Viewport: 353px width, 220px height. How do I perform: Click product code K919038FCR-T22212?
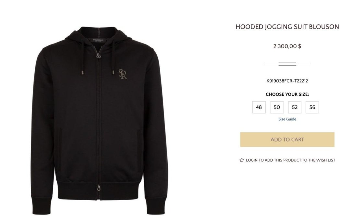click(287, 81)
